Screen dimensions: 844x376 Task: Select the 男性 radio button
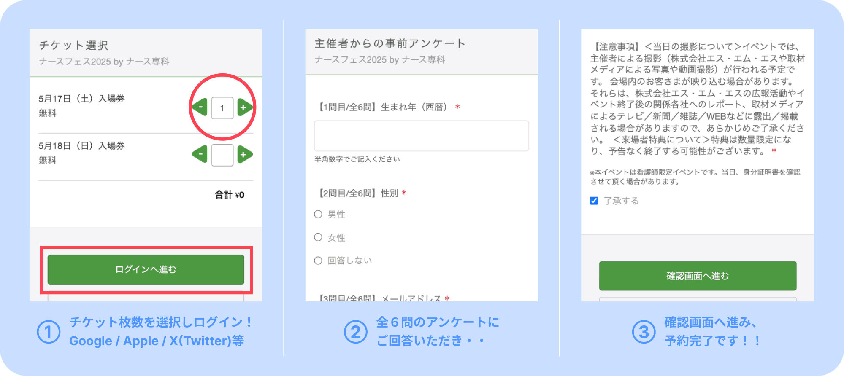pyautogui.click(x=318, y=214)
